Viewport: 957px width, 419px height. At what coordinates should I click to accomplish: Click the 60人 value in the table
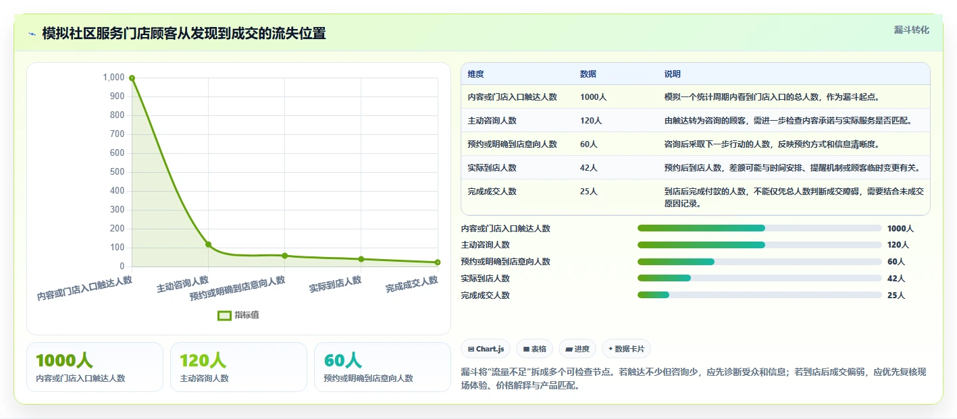click(x=589, y=144)
